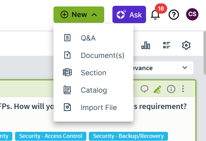This screenshot has width=206, height=141.
Task: Open the CS user avatar menu
Action: point(192,14)
